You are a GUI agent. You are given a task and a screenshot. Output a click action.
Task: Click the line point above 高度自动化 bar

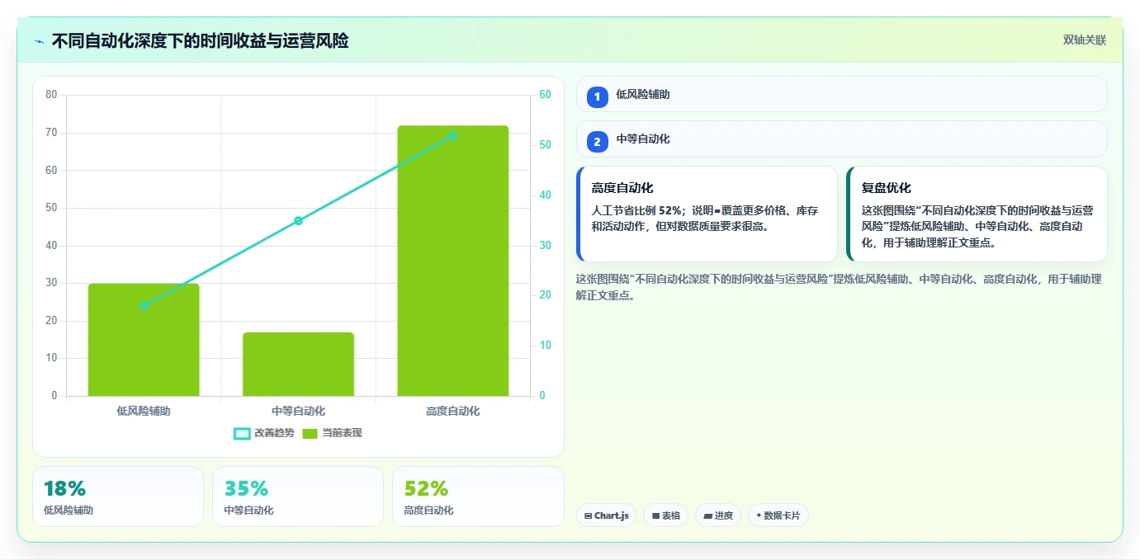(x=452, y=135)
